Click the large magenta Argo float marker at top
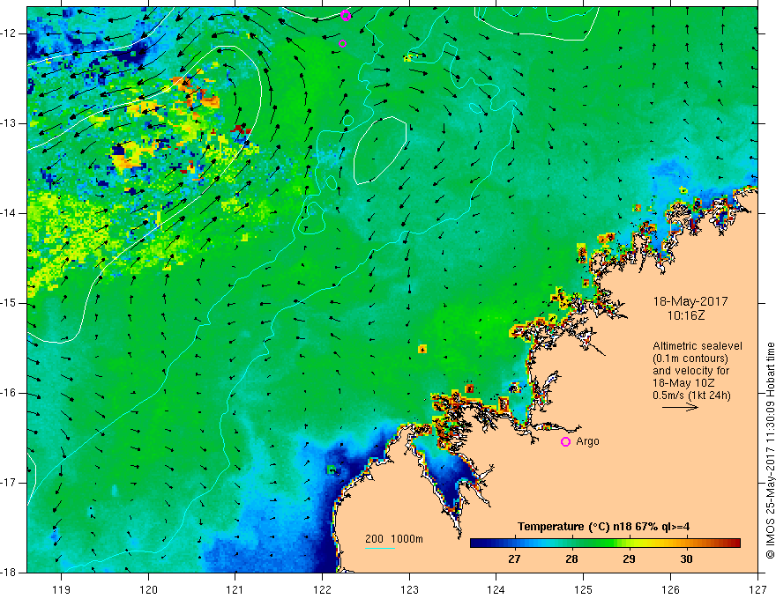Viewport: 776px width, 599px height. click(346, 15)
